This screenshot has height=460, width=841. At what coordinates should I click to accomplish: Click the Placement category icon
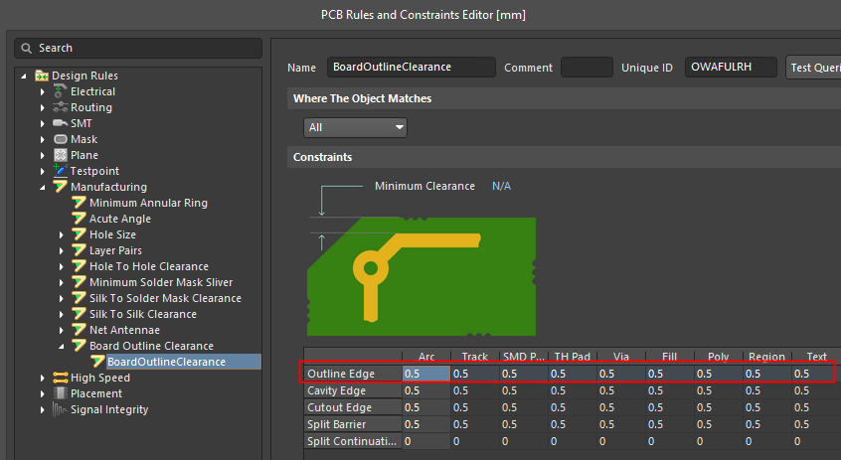(60, 393)
